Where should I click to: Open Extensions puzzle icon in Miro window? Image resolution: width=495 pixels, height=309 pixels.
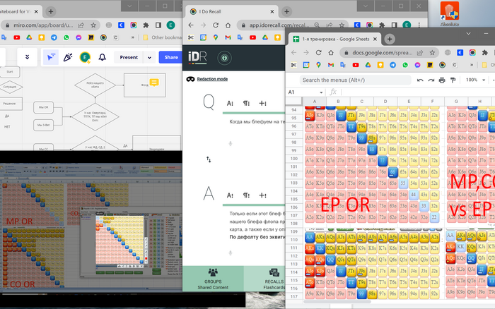point(146,25)
